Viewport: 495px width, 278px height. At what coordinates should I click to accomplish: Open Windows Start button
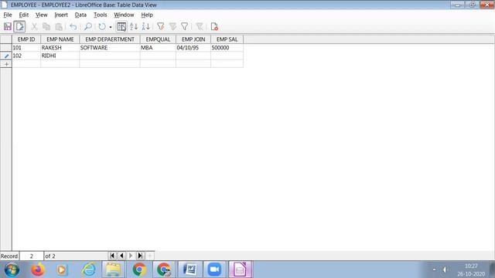[x=12, y=270]
